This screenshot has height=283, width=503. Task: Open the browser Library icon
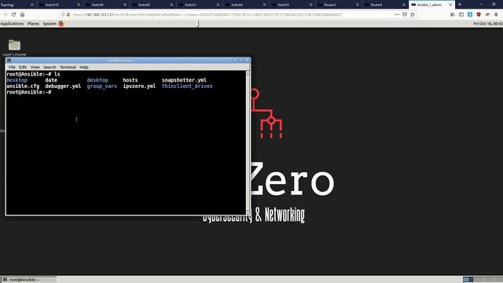point(453,14)
